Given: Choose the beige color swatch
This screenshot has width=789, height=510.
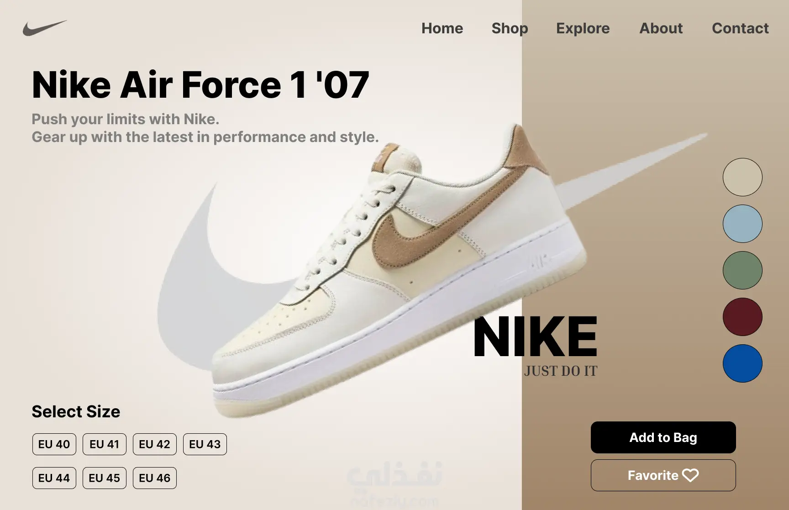Looking at the screenshot, I should click(742, 177).
